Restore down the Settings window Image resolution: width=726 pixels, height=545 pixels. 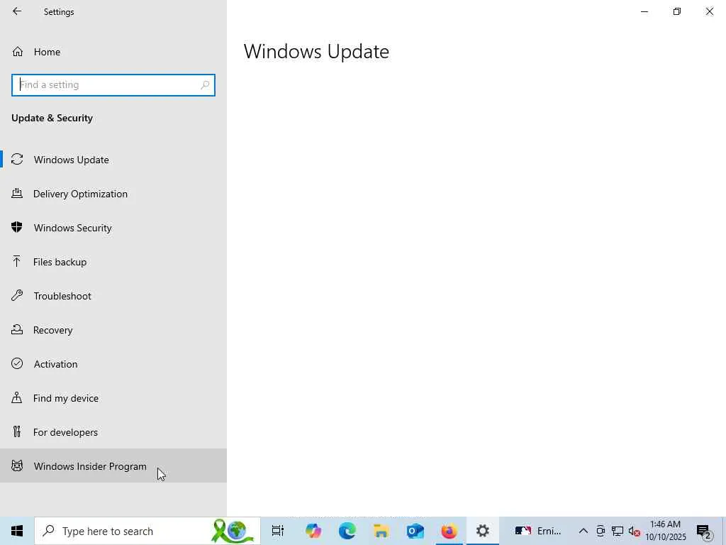[677, 11]
